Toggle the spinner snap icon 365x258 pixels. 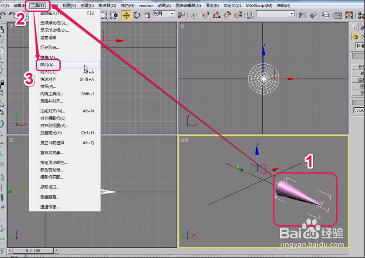click(x=238, y=15)
